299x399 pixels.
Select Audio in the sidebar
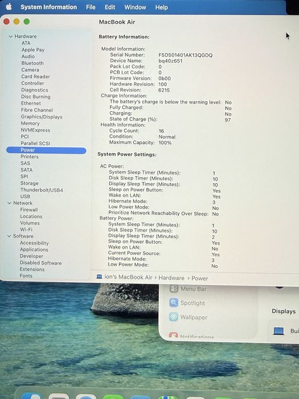point(28,56)
